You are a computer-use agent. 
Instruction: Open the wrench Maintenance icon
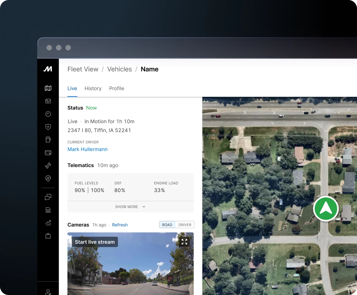(48, 166)
